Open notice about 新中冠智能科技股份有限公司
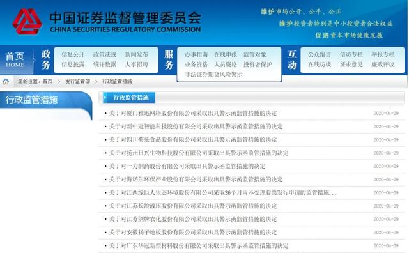The height and width of the screenshot is (253, 409). click(196, 126)
